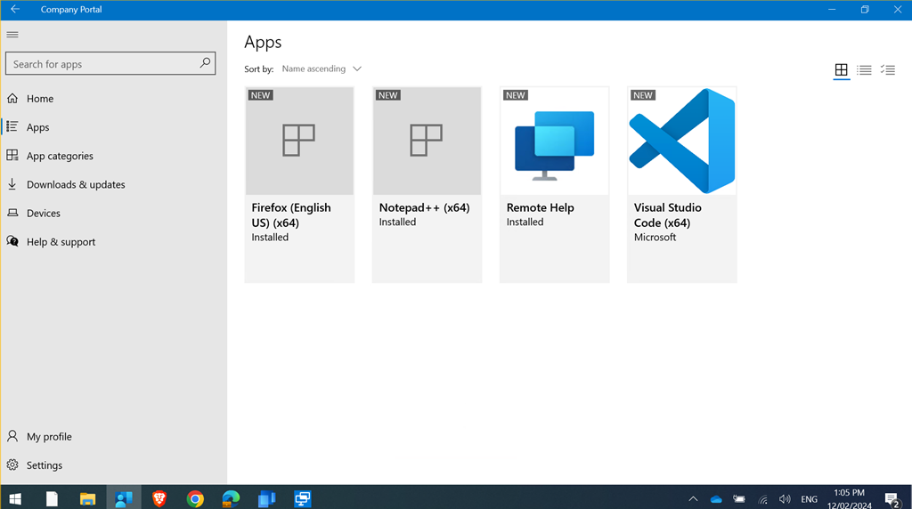This screenshot has width=912, height=509.
Task: Click the search magnifier icon
Action: (205, 63)
